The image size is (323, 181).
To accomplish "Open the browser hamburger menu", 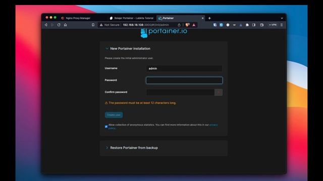I will click(x=282, y=25).
